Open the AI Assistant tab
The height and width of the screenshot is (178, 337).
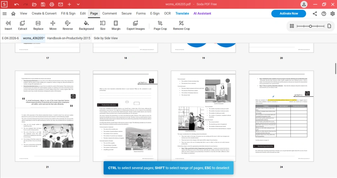tap(202, 13)
